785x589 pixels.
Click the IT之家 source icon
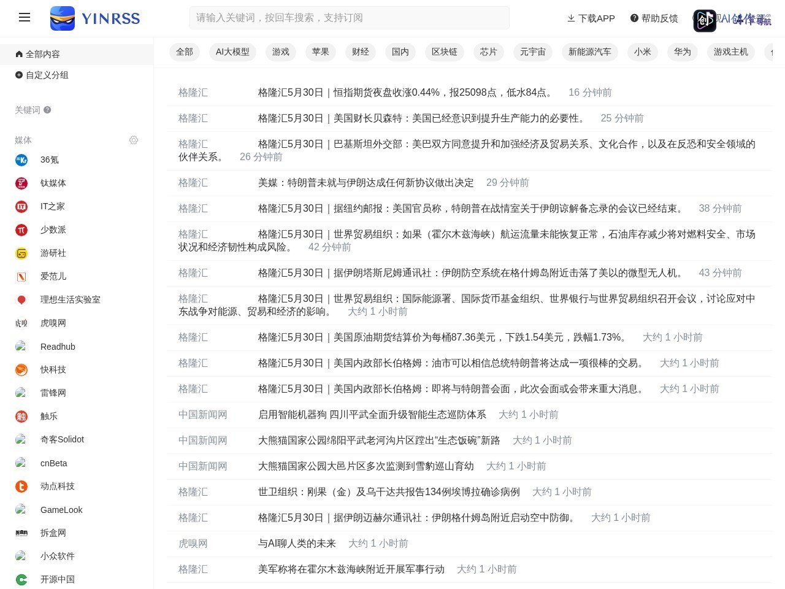[21, 207]
